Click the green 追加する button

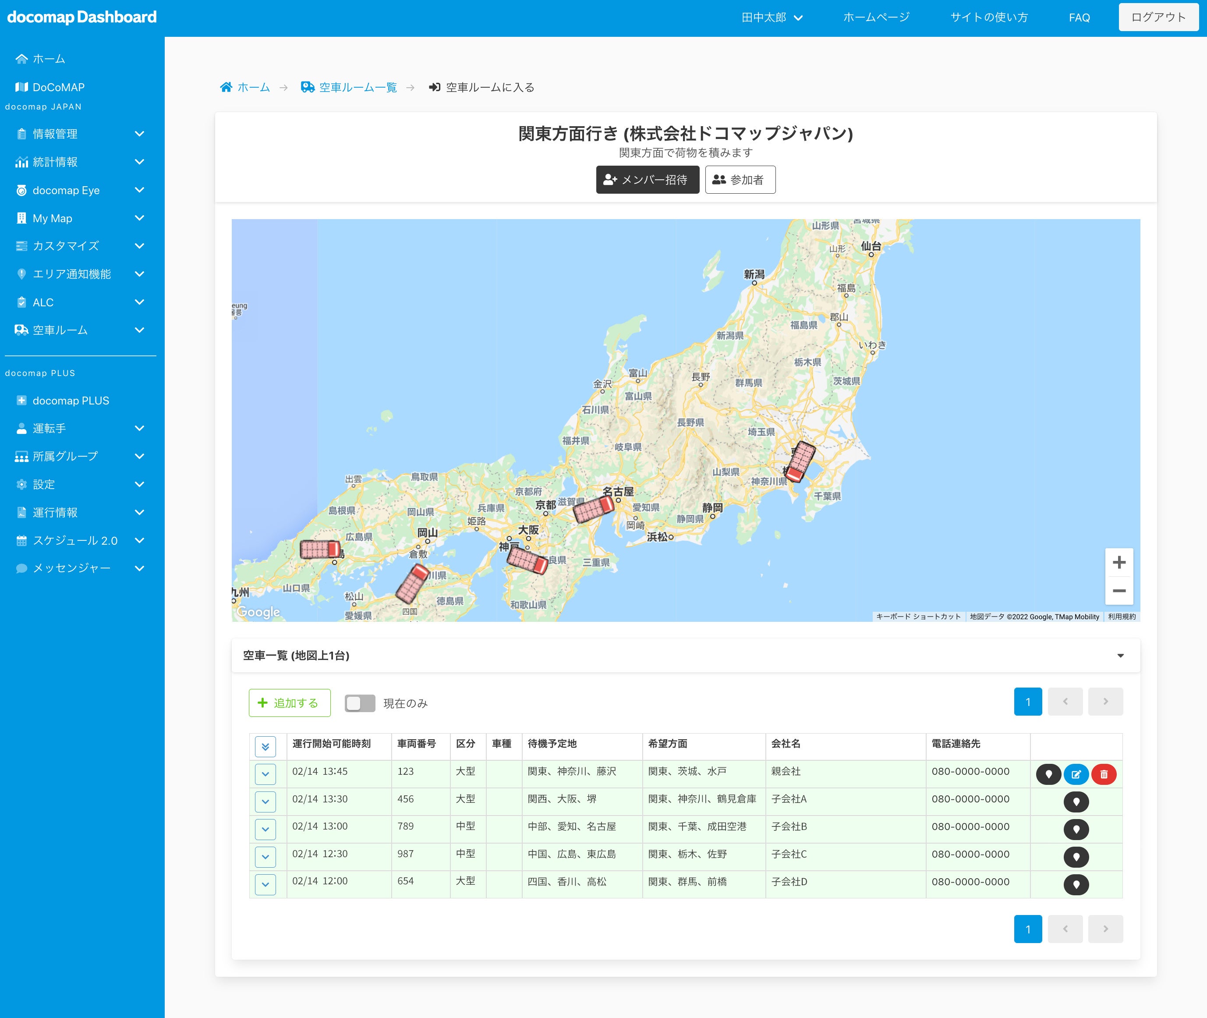(x=290, y=703)
